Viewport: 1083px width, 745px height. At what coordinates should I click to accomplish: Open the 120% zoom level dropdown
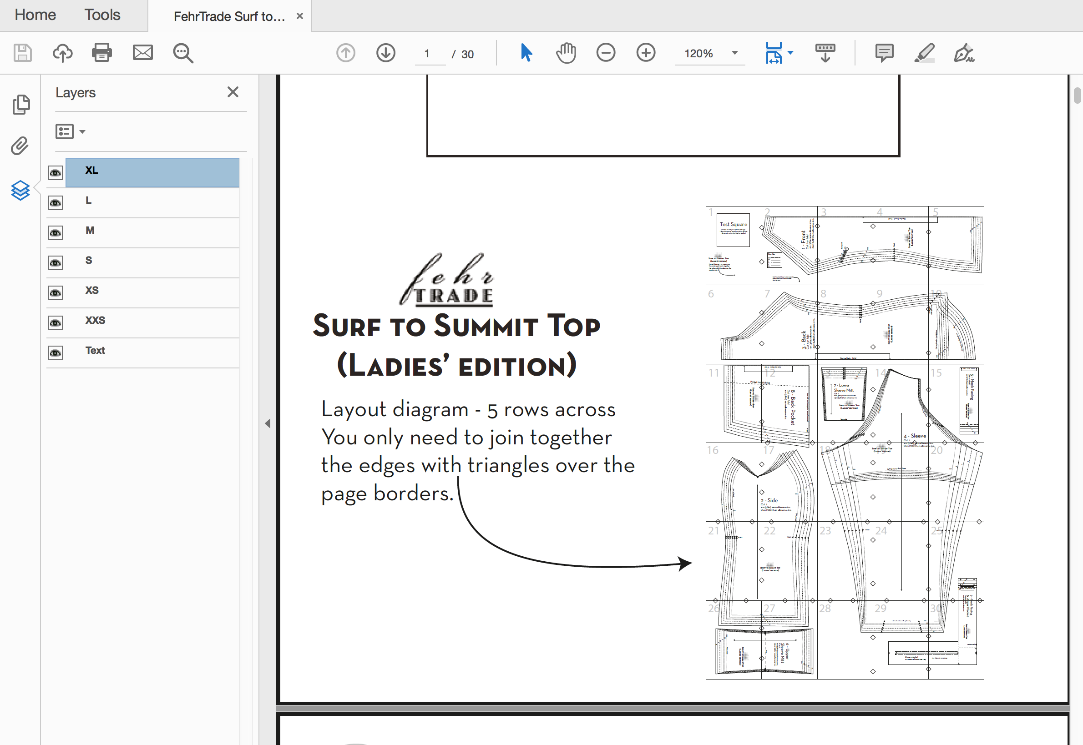[x=709, y=53]
